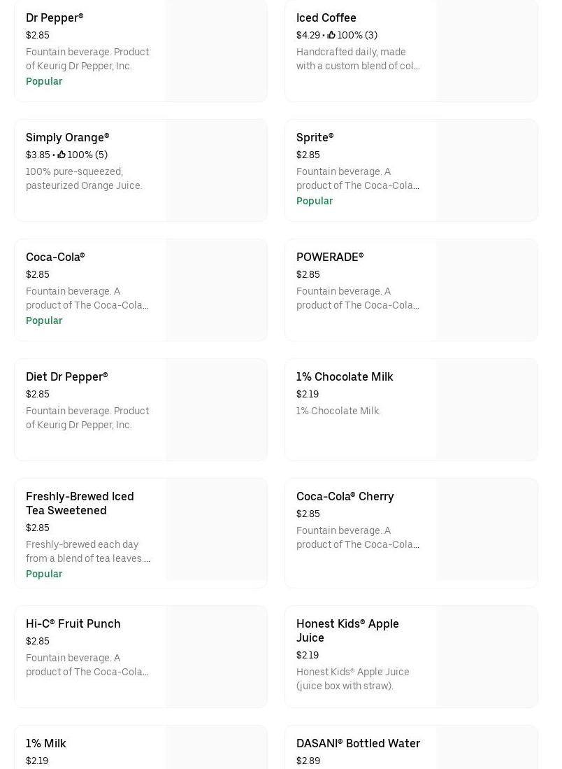Viewport: 562px width, 769px height.
Task: Pick Freshly-Brewed Iced Tea Sweetened
Action: point(80,503)
